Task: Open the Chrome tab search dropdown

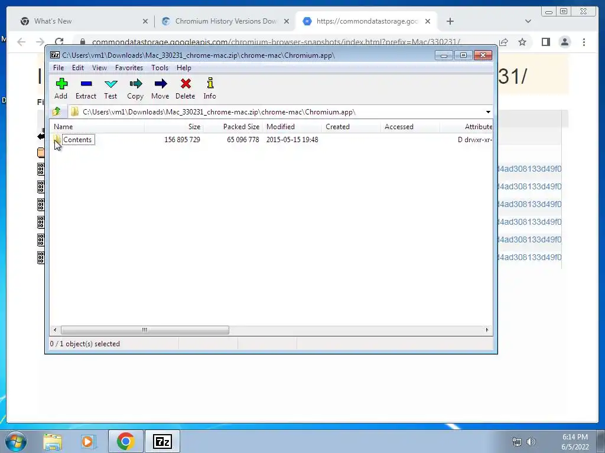Action: click(528, 22)
